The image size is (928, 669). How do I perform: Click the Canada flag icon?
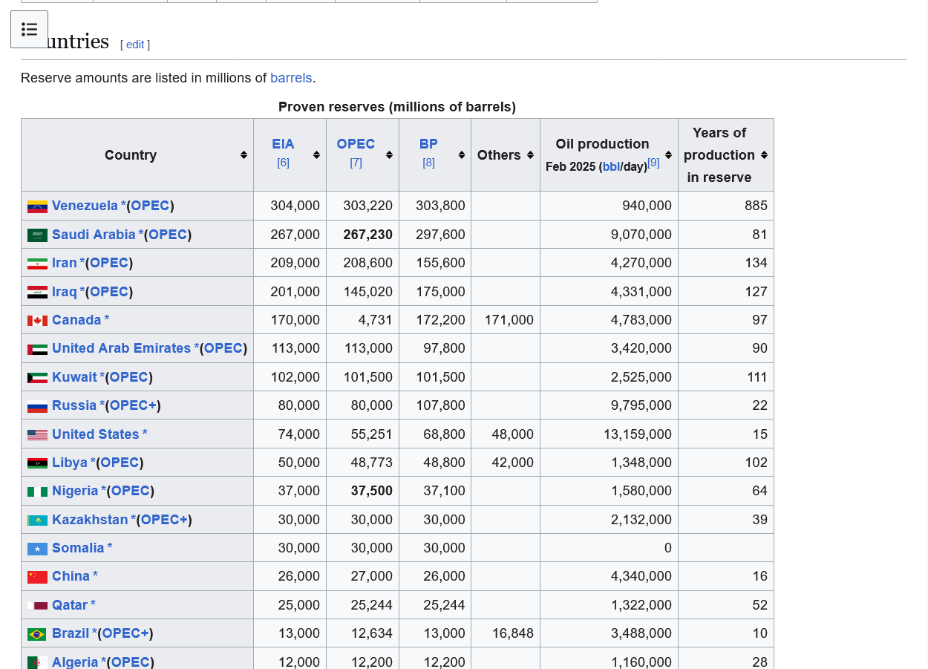37,321
